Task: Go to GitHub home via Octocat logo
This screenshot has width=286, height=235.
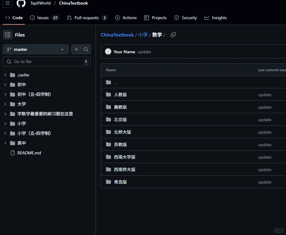Action: click(21, 3)
